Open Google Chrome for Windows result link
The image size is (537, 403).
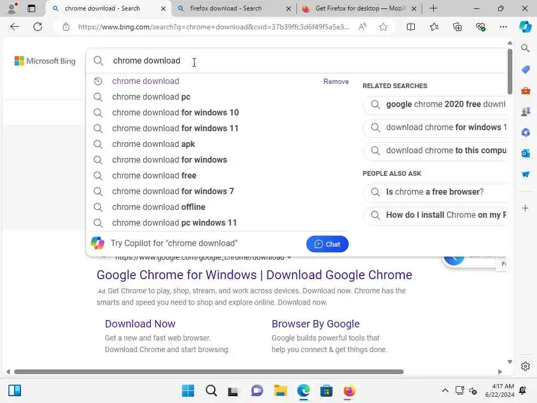click(254, 275)
